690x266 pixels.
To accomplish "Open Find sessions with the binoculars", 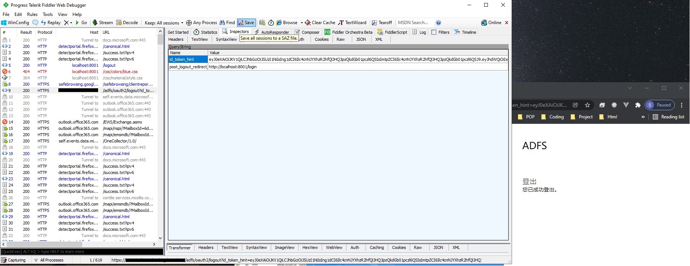I will point(227,23).
